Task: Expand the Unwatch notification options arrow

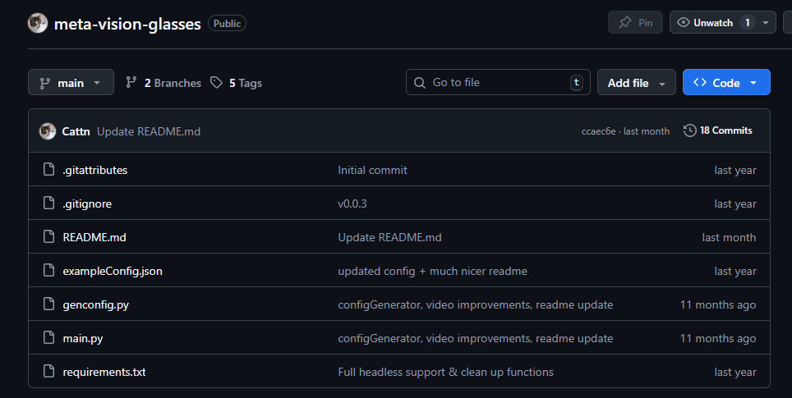Action: pos(767,23)
